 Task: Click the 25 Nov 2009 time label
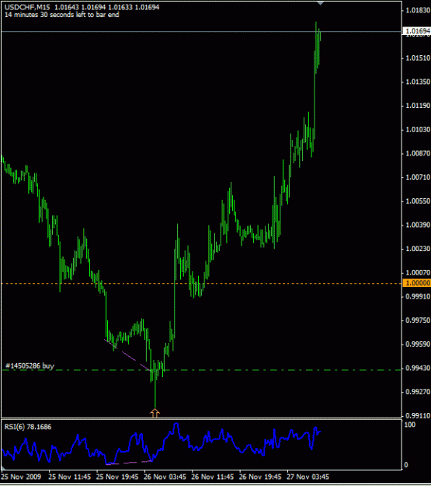(21, 477)
